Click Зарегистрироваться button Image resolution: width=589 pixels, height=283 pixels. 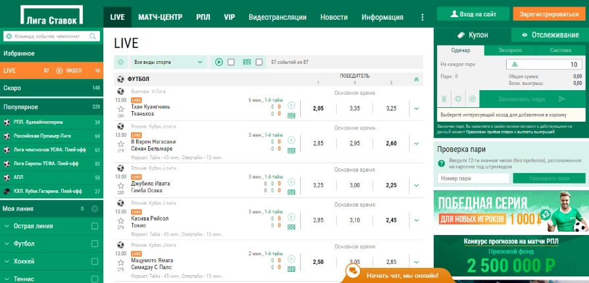click(x=549, y=14)
